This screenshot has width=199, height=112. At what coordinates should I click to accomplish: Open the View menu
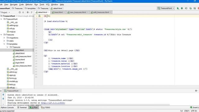tap(6, 4)
